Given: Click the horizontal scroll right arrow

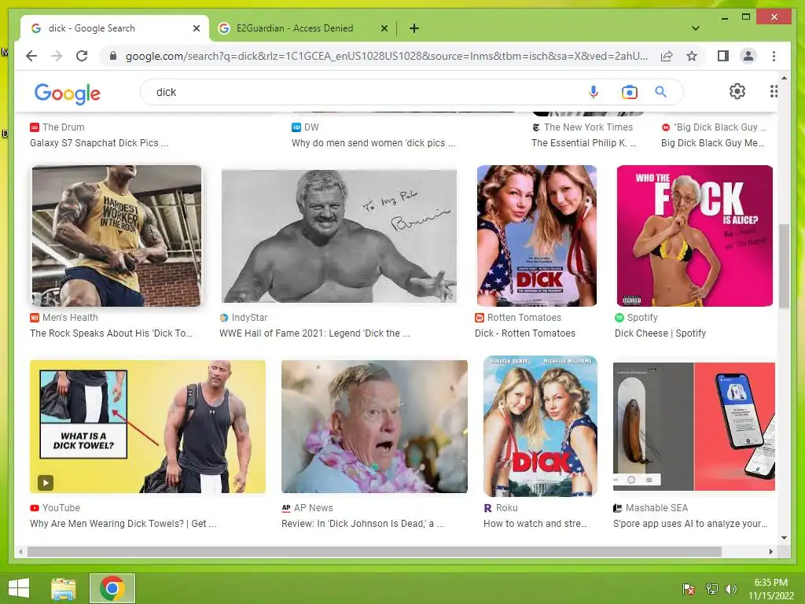Looking at the screenshot, I should [x=770, y=551].
